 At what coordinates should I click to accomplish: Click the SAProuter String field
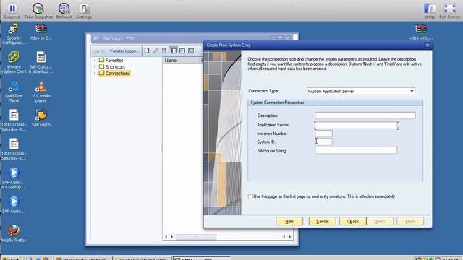pyautogui.click(x=356, y=151)
